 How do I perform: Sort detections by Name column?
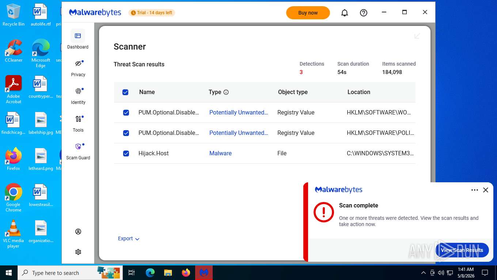pos(147,92)
